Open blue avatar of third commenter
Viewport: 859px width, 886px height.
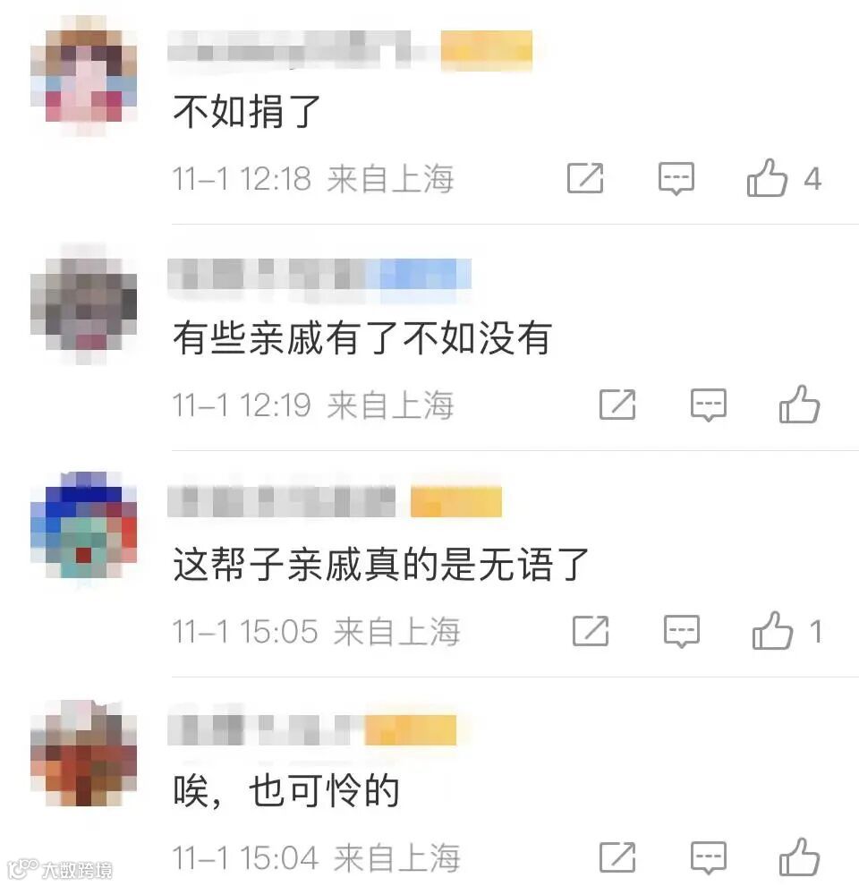83,525
